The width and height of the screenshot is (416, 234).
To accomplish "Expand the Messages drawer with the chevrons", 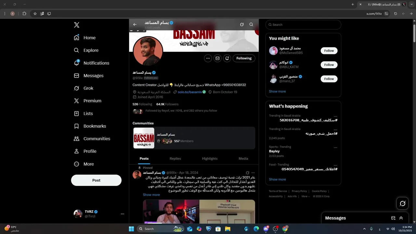I will [x=401, y=218].
